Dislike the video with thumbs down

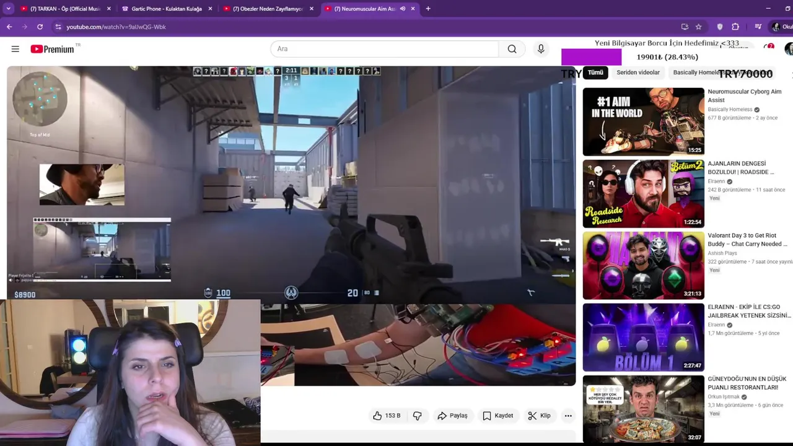(417, 416)
